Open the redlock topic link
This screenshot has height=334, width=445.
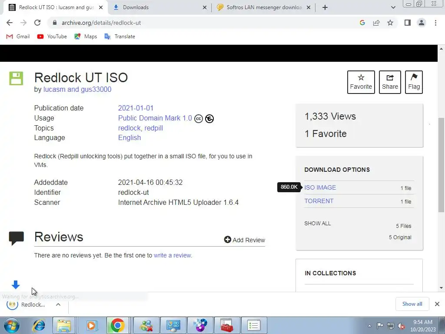point(129,128)
